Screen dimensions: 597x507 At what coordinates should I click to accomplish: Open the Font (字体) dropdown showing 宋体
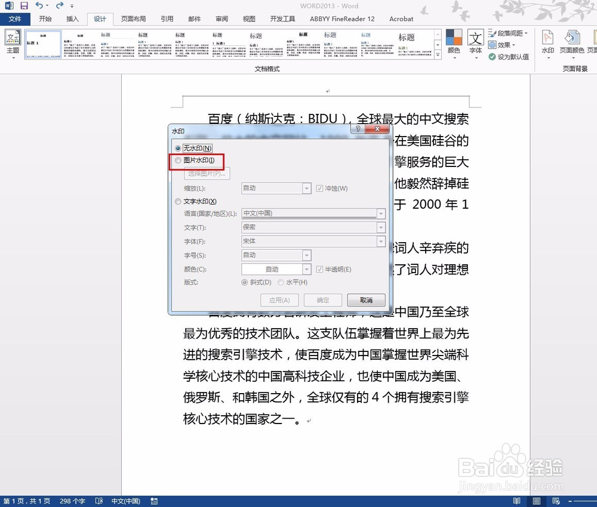point(381,242)
